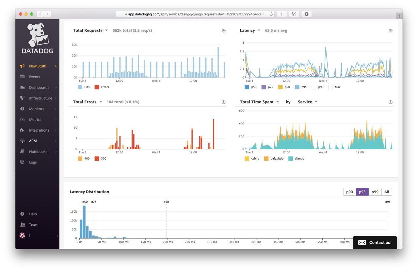
Task: Click the Datadog dog logo
Action: (38, 35)
